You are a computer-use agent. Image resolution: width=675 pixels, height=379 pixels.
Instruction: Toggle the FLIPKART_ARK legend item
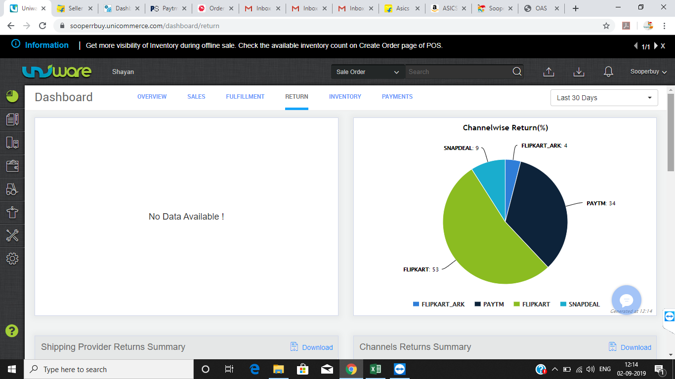tap(439, 304)
